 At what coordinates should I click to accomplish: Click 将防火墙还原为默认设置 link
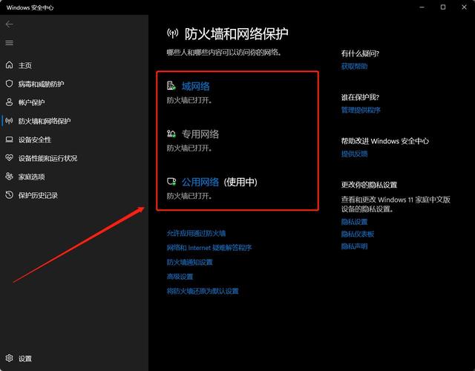point(203,291)
